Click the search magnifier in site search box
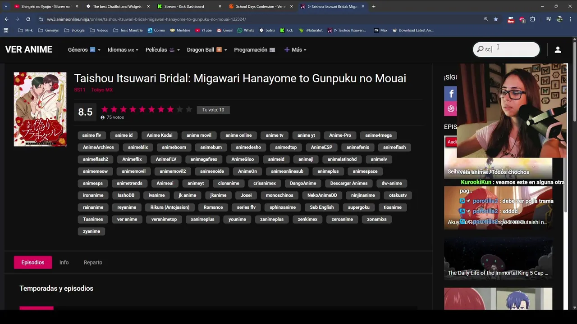This screenshot has height=324, width=577. click(480, 49)
